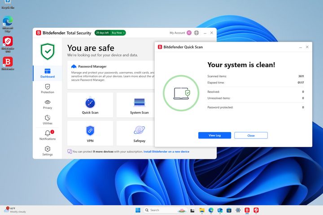The image size is (323, 215).
Task: Open the help and support lifebuoy icon
Action: 196,33
